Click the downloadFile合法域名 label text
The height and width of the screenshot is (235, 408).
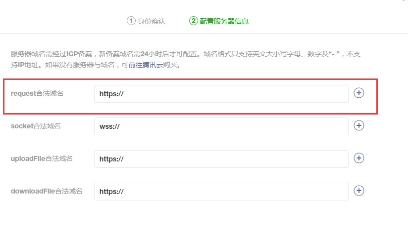tap(47, 192)
